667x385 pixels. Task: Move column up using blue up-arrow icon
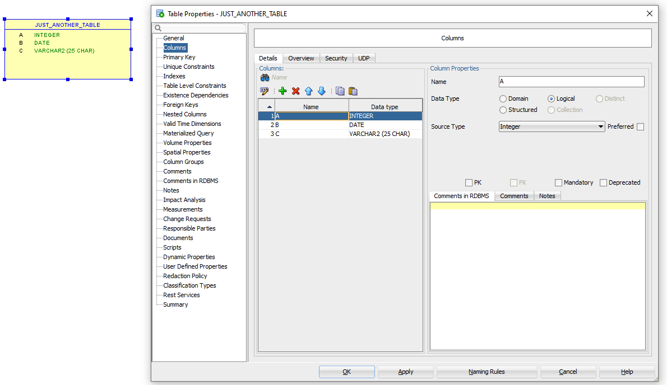[308, 91]
